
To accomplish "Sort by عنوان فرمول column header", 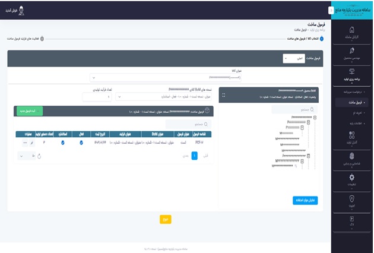I will 183,134.
